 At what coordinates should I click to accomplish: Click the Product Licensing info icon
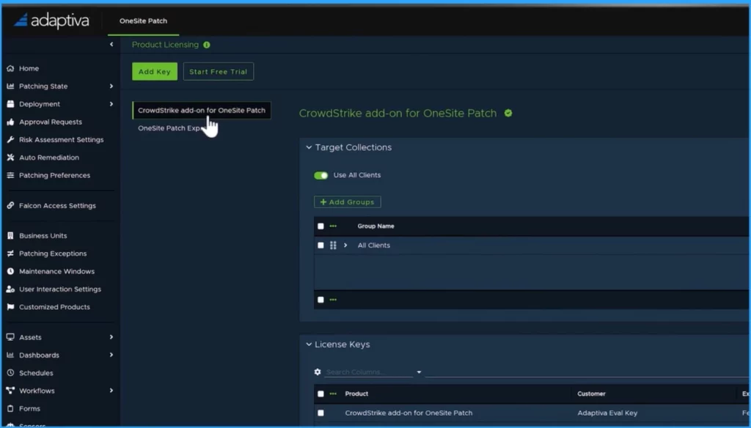pos(206,45)
